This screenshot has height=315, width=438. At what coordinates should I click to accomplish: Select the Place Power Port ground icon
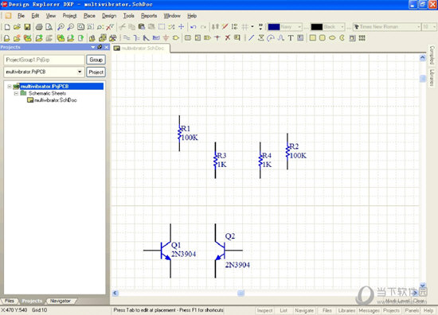point(166,38)
